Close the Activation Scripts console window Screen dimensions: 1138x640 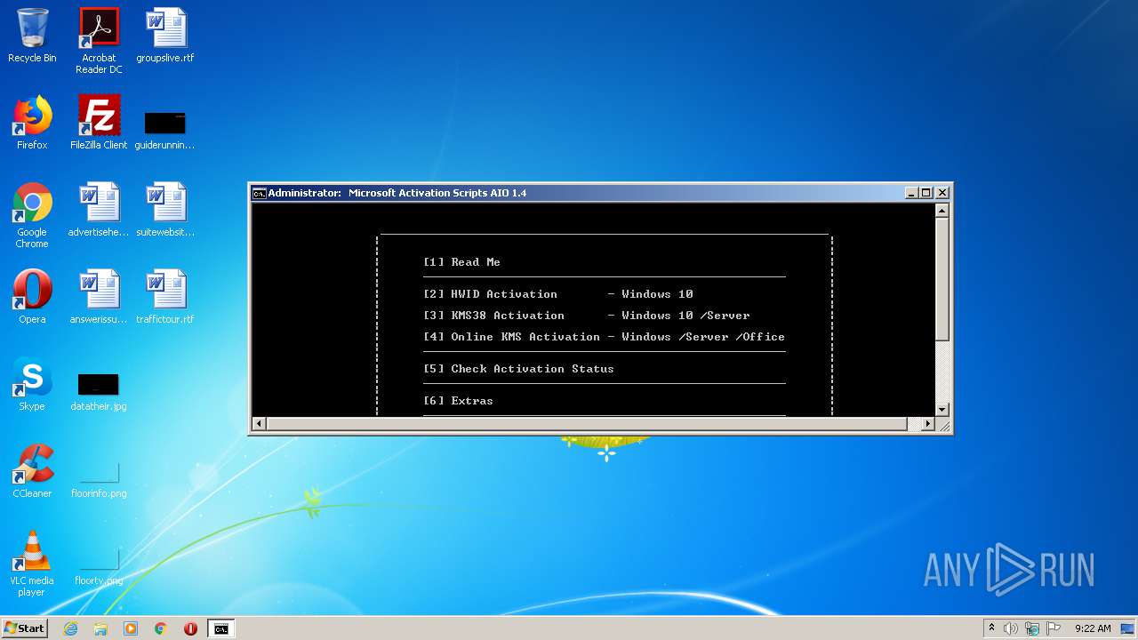942,193
